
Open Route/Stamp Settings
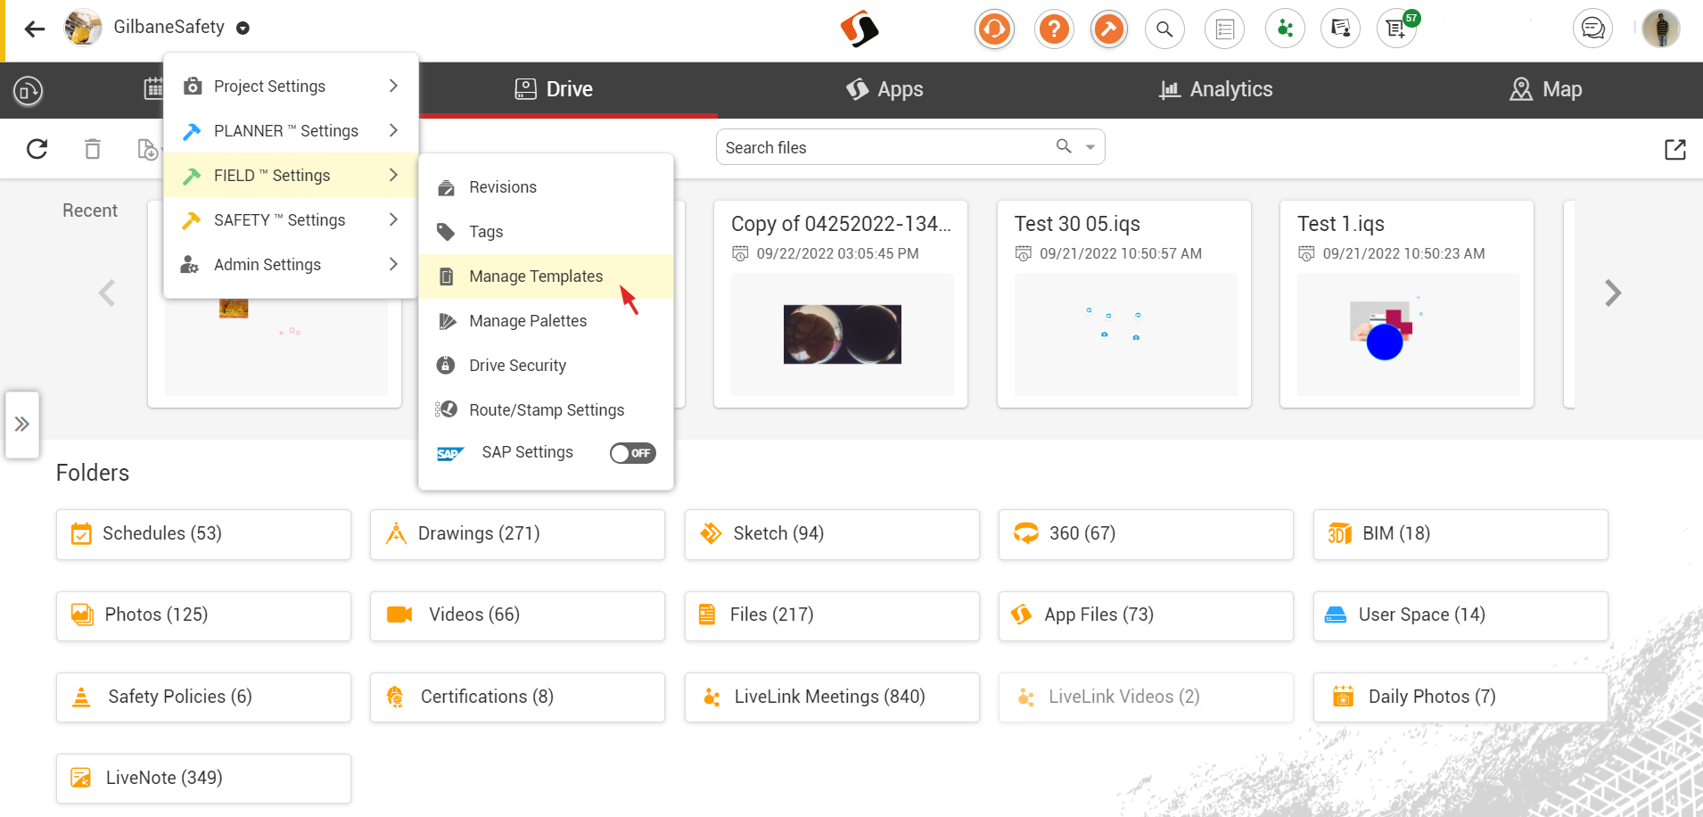coord(546,410)
